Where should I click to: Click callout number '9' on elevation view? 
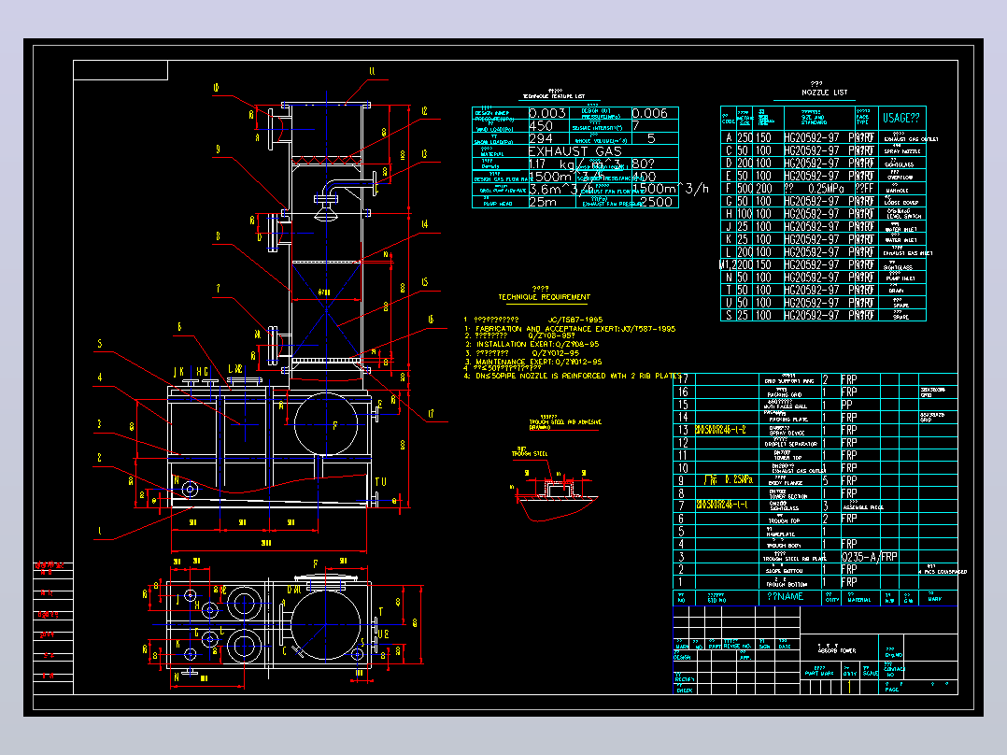218,150
